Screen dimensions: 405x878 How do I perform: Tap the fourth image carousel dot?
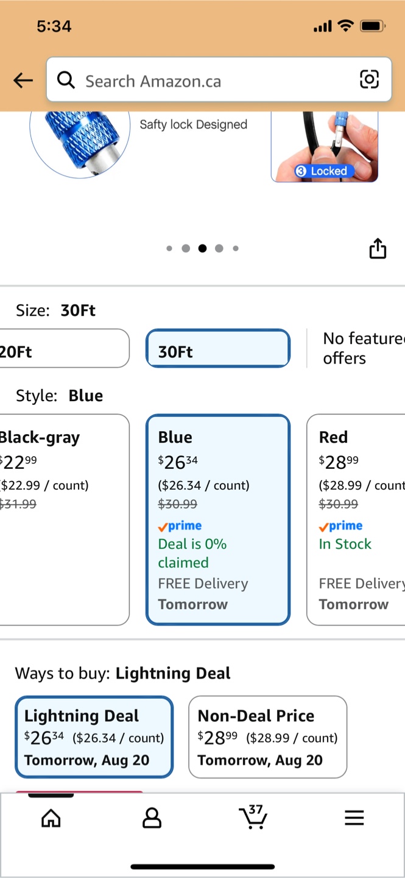[x=219, y=248]
